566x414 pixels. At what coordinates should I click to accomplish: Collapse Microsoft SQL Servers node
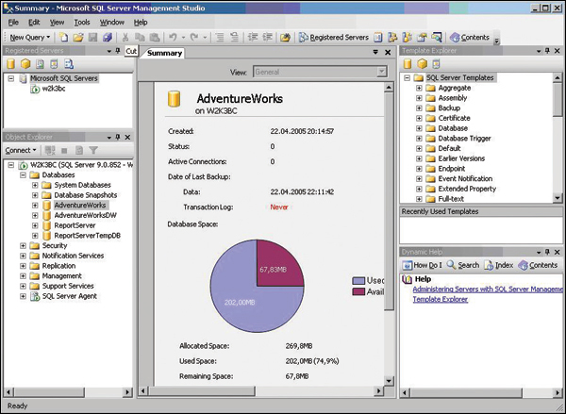11,78
